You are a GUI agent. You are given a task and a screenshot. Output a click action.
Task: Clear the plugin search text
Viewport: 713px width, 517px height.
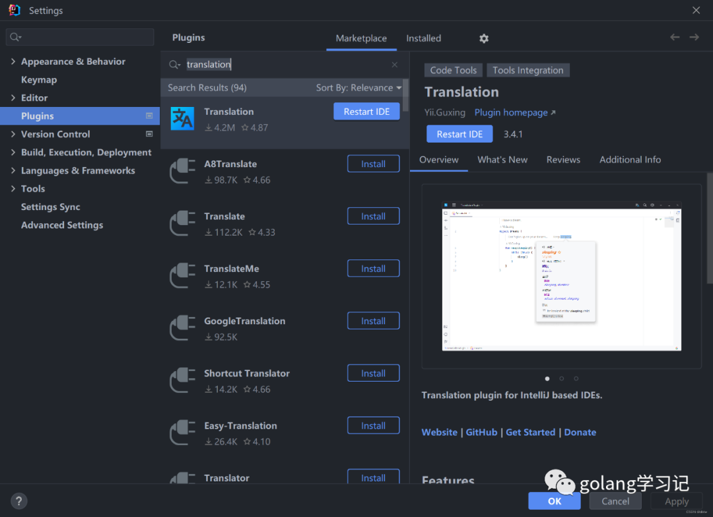[x=395, y=65]
